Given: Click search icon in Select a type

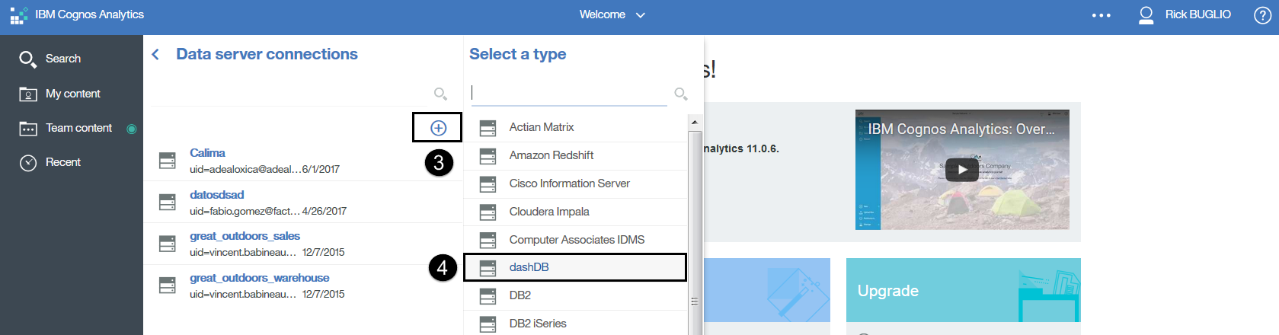Looking at the screenshot, I should pyautogui.click(x=681, y=94).
